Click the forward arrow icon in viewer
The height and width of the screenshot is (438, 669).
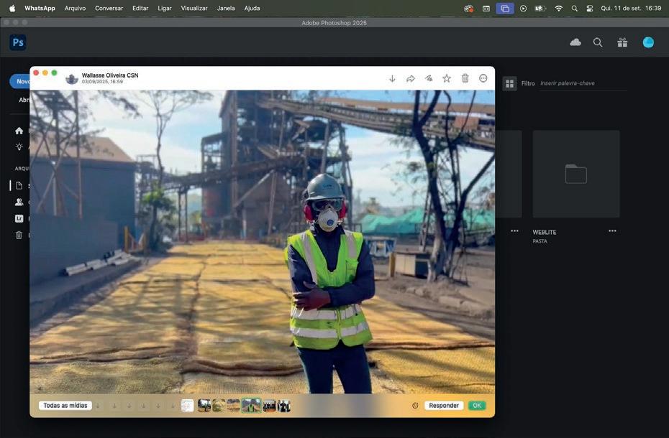pyautogui.click(x=411, y=78)
